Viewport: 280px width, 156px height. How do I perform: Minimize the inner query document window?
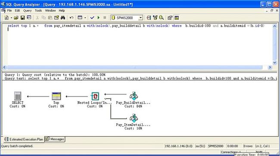267,11
